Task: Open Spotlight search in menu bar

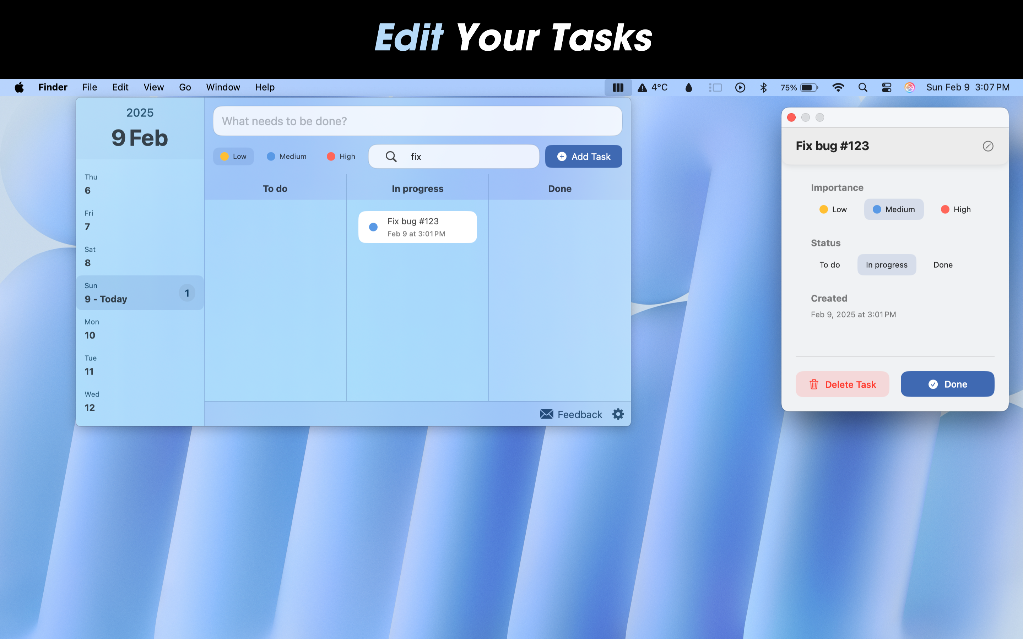Action: pos(863,87)
